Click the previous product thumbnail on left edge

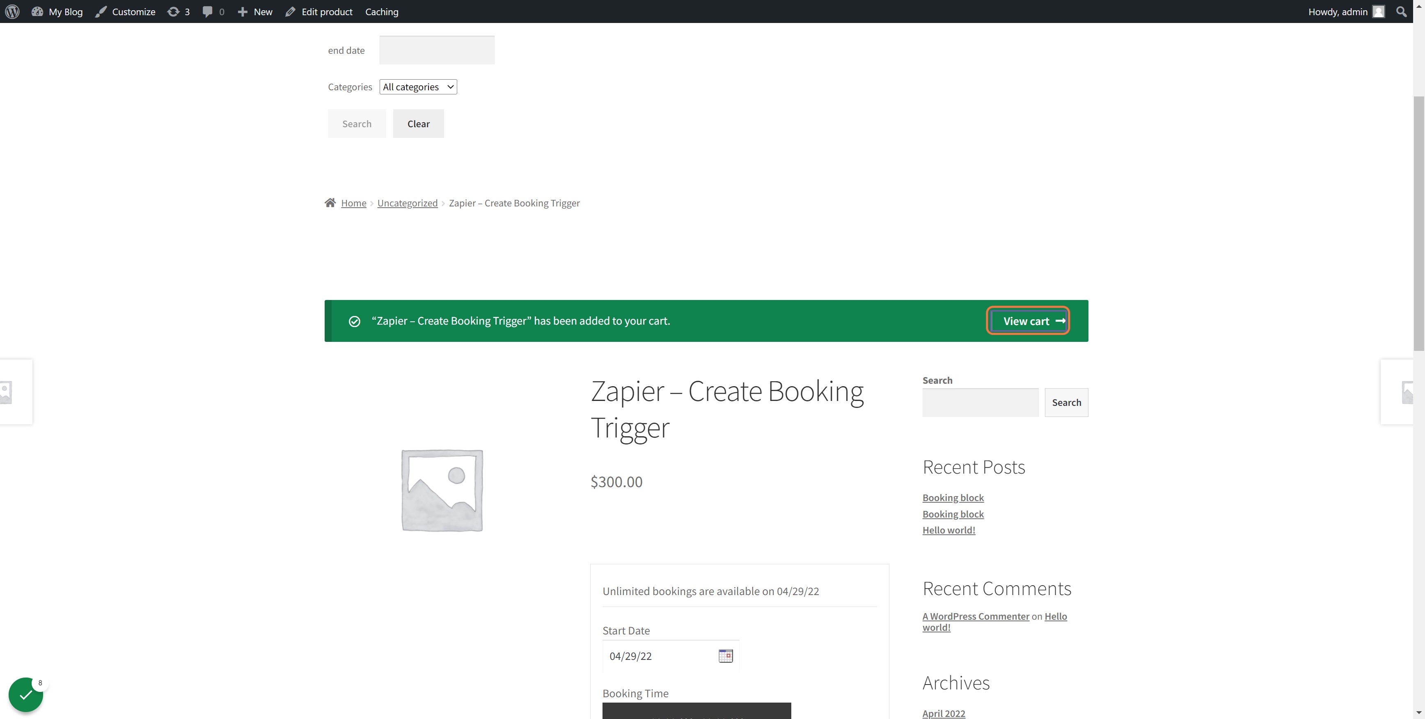tap(16, 392)
